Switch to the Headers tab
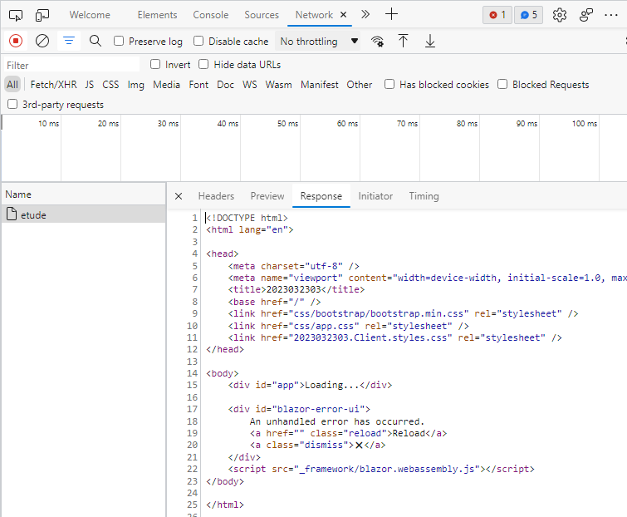 click(216, 196)
